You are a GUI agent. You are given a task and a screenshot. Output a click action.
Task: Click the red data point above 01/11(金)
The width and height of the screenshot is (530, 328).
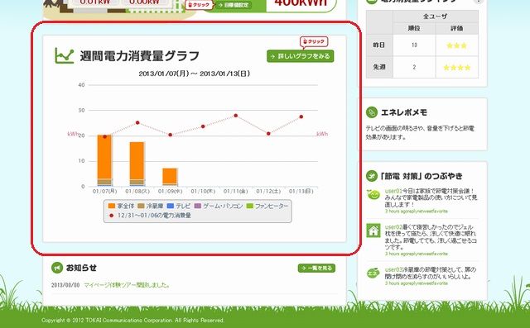coord(235,116)
